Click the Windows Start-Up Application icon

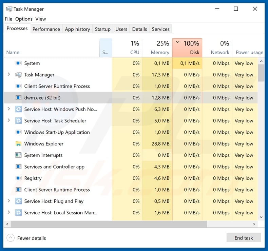[18, 132]
